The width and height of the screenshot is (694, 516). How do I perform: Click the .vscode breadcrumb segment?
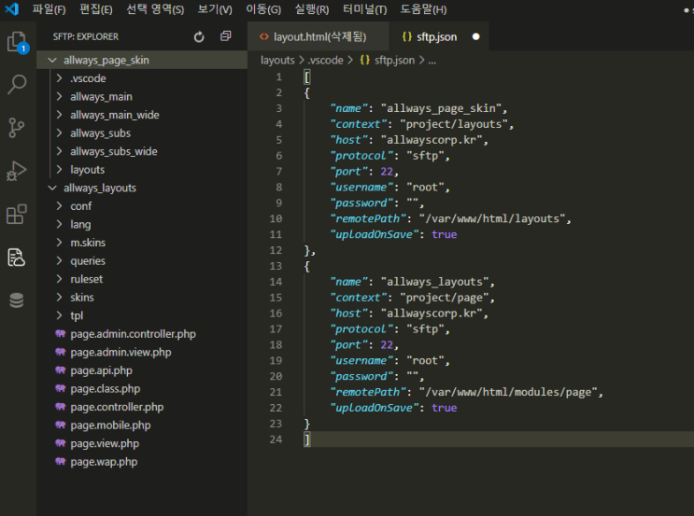click(325, 60)
